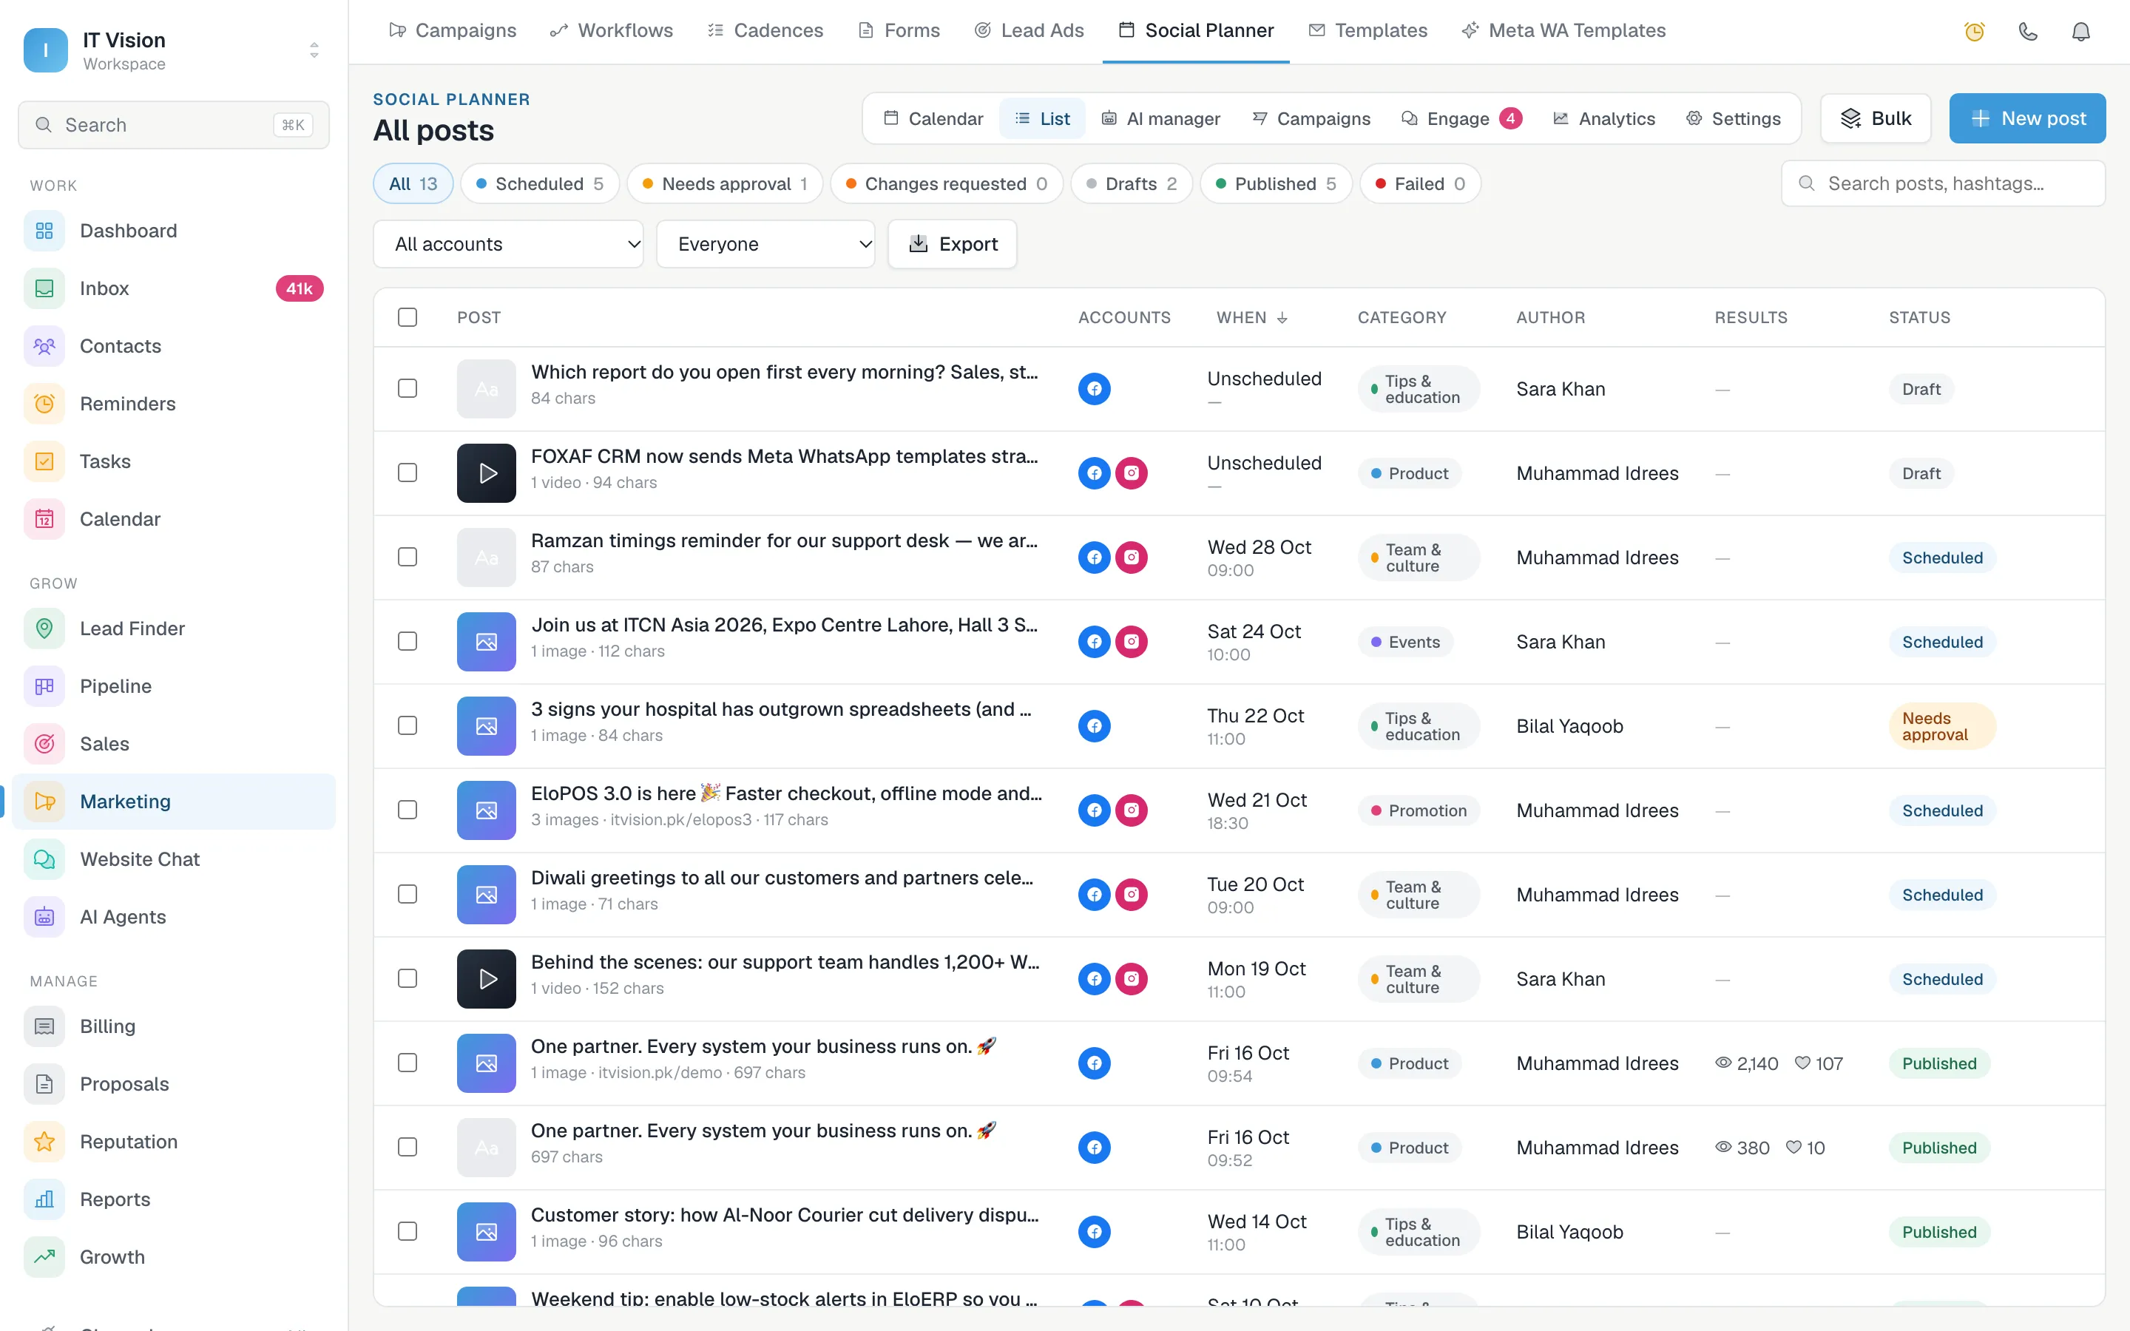Click the Search posts, hashtags field
The image size is (2130, 1331).
pos(1944,183)
